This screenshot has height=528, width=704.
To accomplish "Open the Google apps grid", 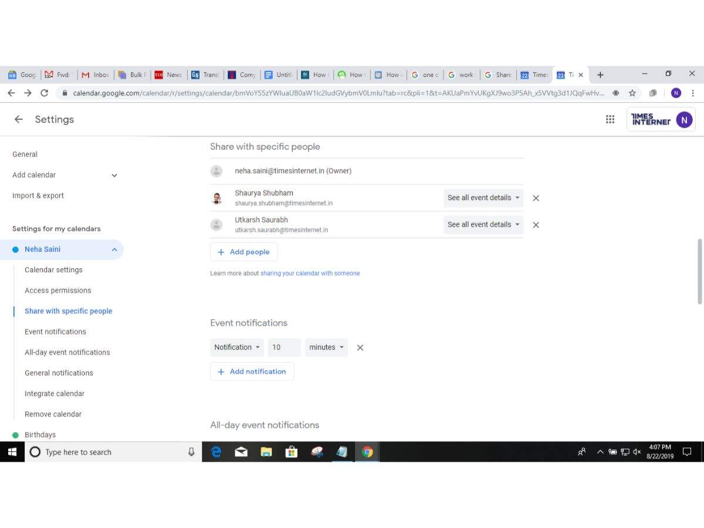I will (610, 119).
